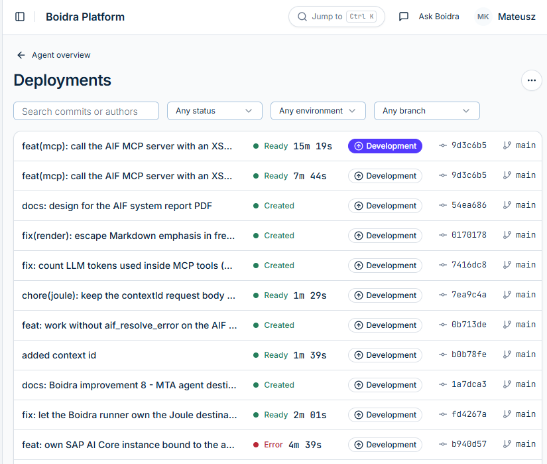The width and height of the screenshot is (547, 464).
Task: Open the Any branch dropdown
Action: [x=426, y=111]
